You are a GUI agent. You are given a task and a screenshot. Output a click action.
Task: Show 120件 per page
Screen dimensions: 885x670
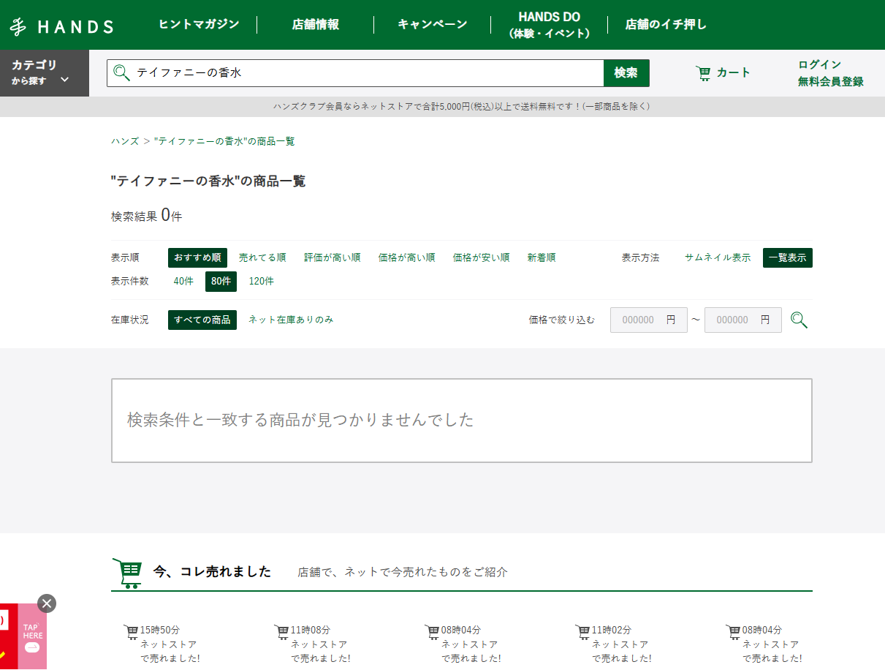click(x=262, y=281)
